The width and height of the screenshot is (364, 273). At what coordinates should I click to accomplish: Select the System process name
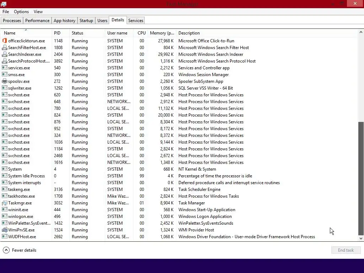click(x=15, y=169)
